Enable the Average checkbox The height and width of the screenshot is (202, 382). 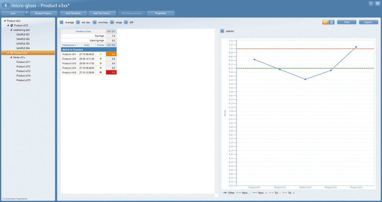(62, 22)
